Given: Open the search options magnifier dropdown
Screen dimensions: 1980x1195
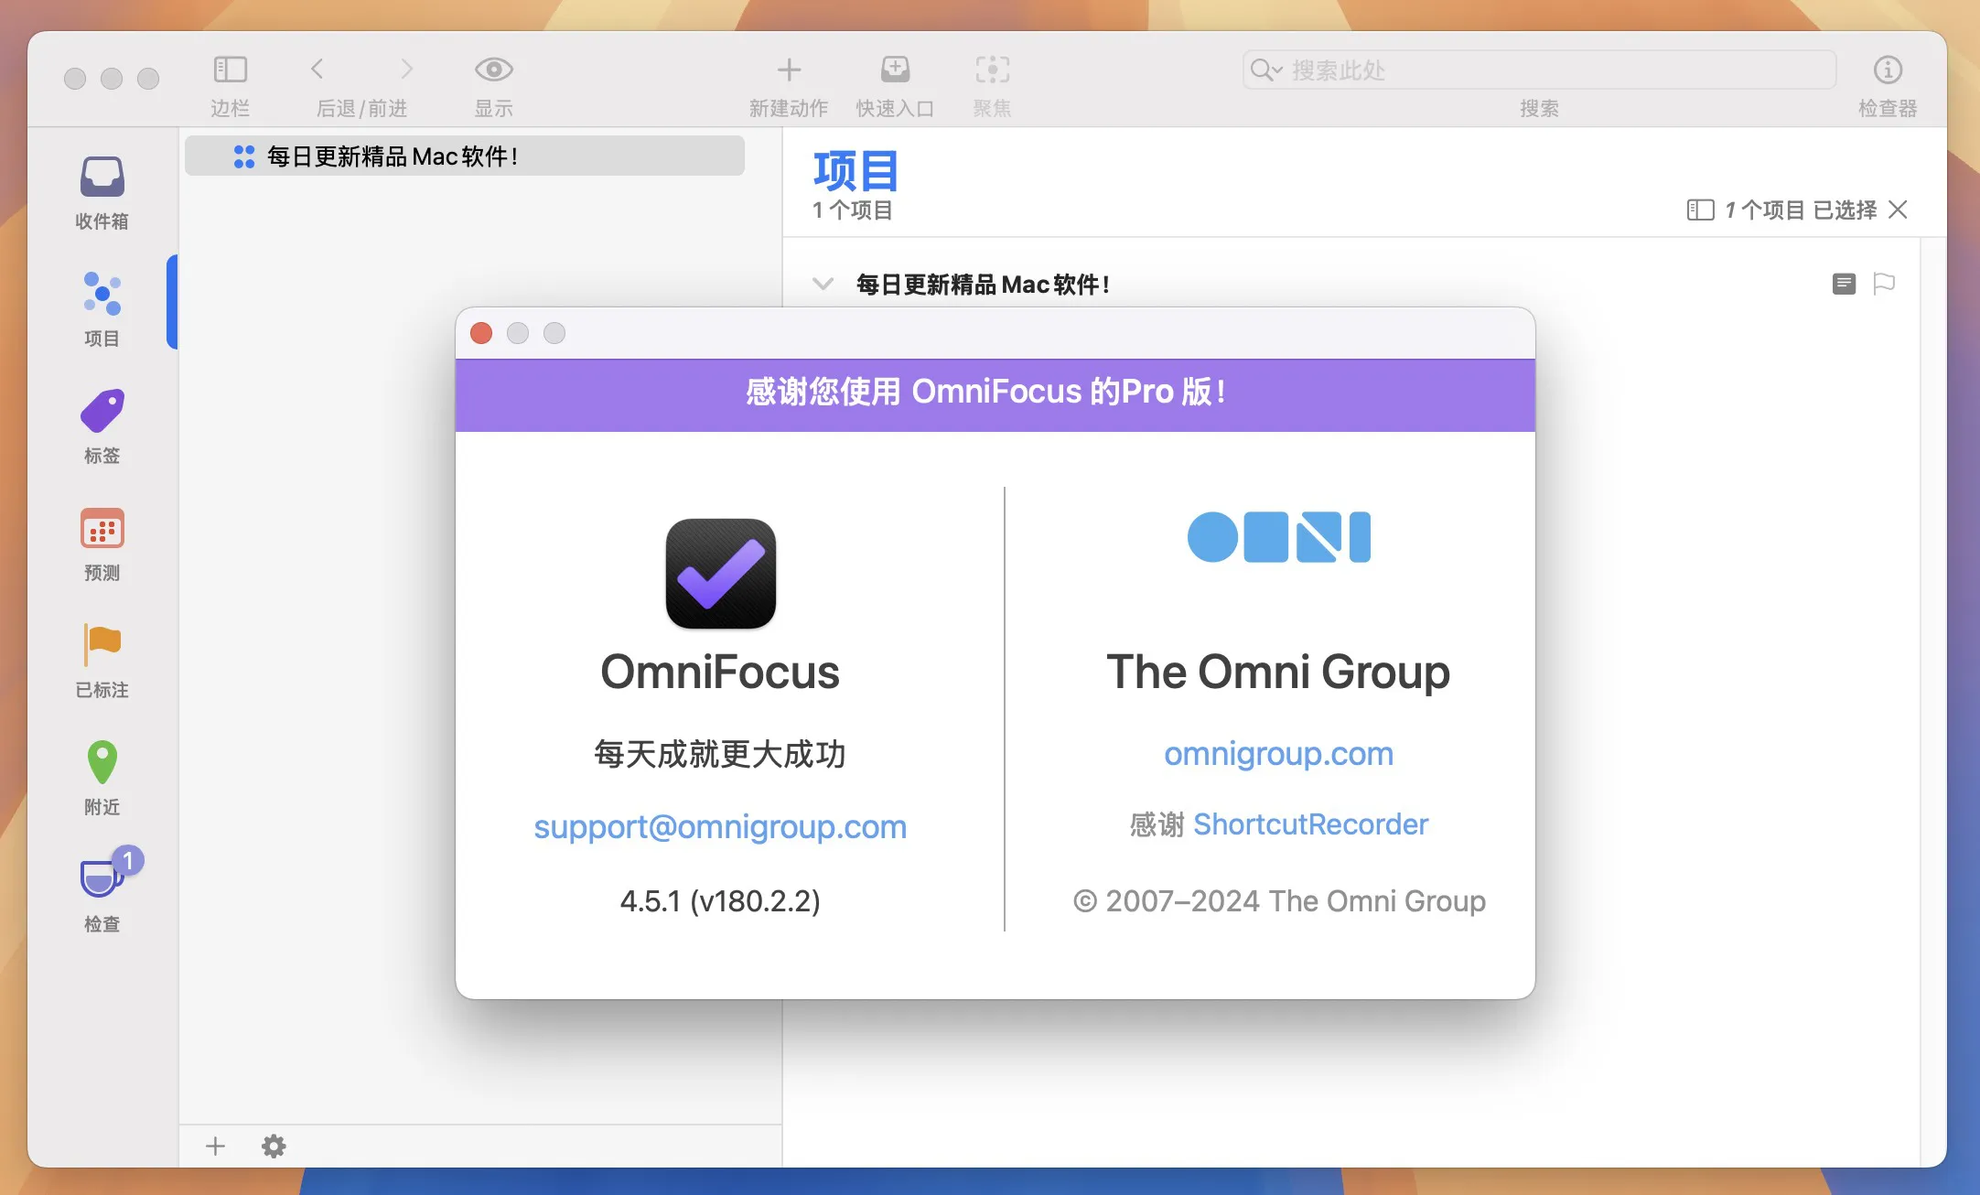Looking at the screenshot, I should [x=1266, y=70].
